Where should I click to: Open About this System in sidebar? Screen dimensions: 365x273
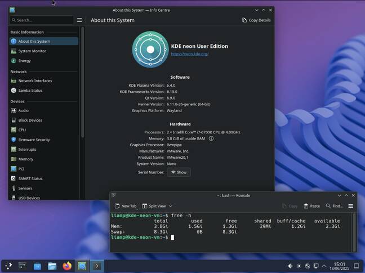click(44, 42)
